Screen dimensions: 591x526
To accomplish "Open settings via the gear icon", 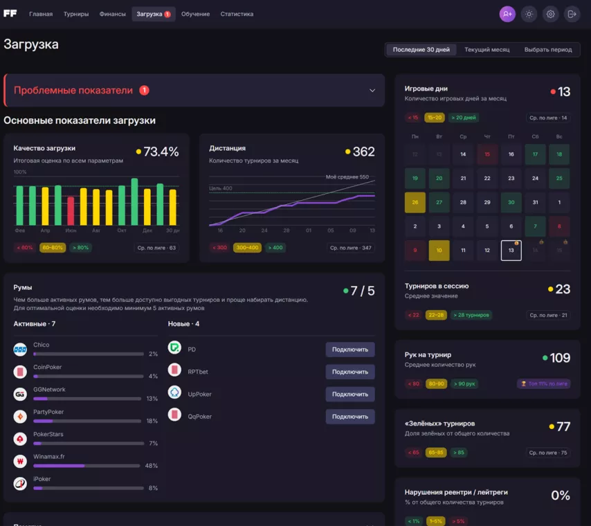I will 550,14.
